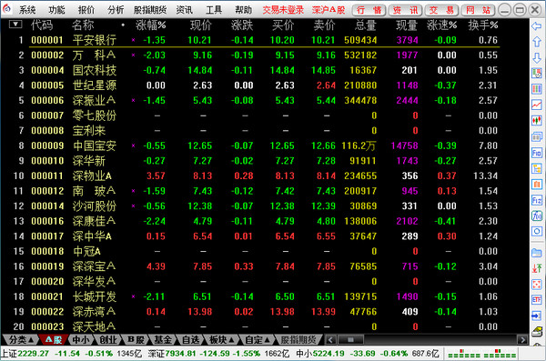
Task: Click the Fiz icon in right sidebar
Action: 537,200
